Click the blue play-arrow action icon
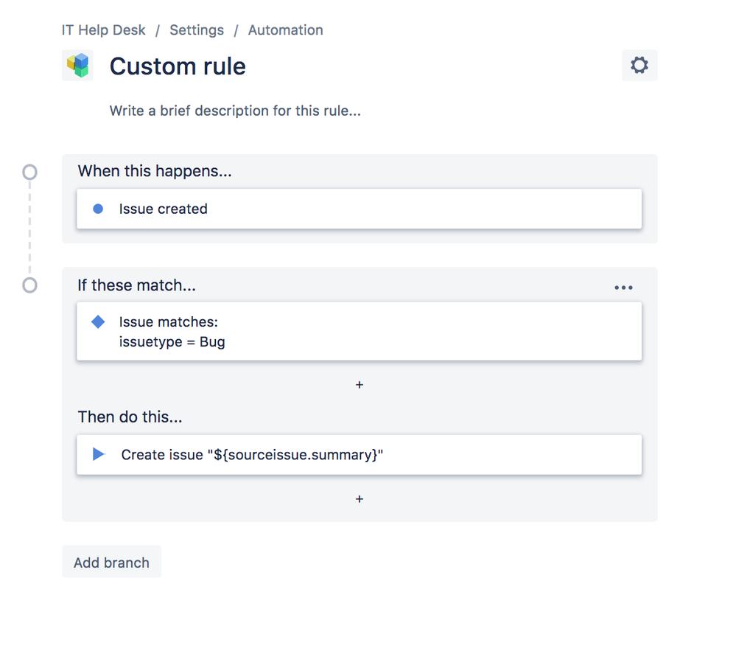This screenshot has width=736, height=651. pyautogui.click(x=99, y=454)
